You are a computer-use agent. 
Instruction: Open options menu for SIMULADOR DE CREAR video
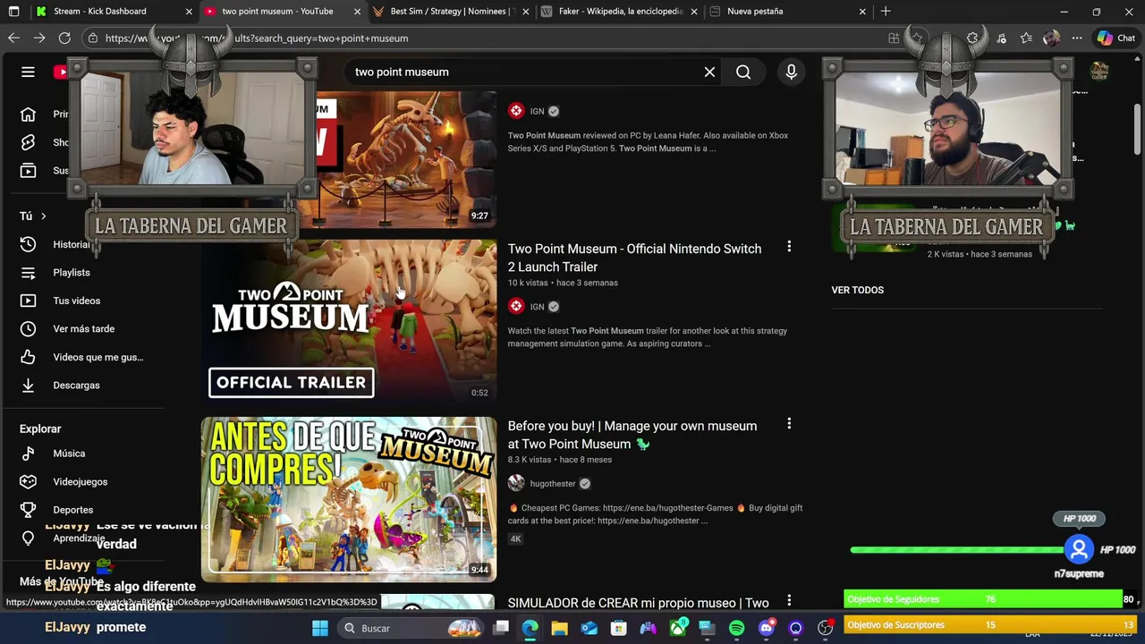pos(789,601)
